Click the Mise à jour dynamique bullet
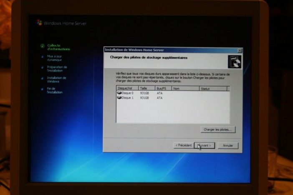The width and height of the screenshot is (293, 195). pyautogui.click(x=43, y=57)
